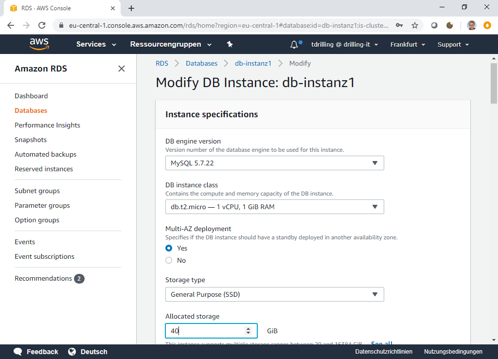Click the Allocated storage input field

pos(204,331)
